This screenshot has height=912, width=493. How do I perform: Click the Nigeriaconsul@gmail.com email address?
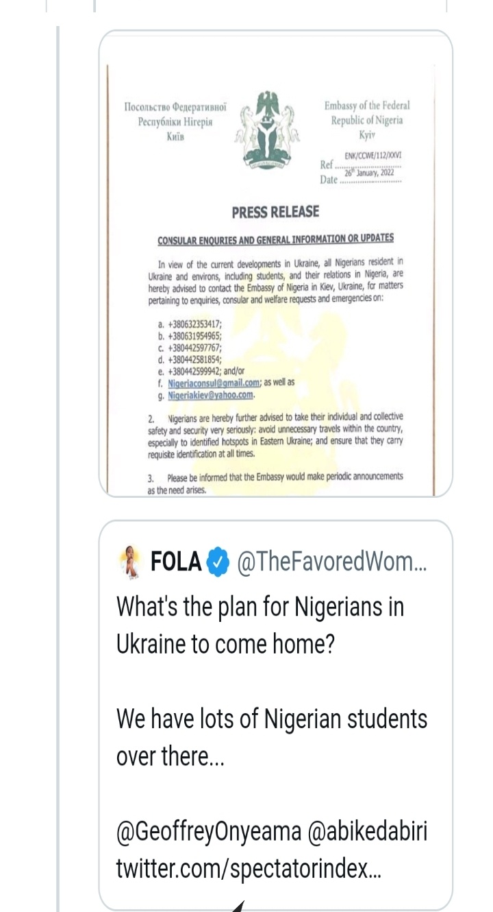(x=214, y=383)
